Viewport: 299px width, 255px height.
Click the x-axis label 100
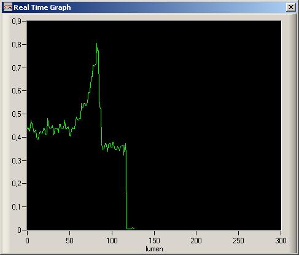pyautogui.click(x=112, y=241)
